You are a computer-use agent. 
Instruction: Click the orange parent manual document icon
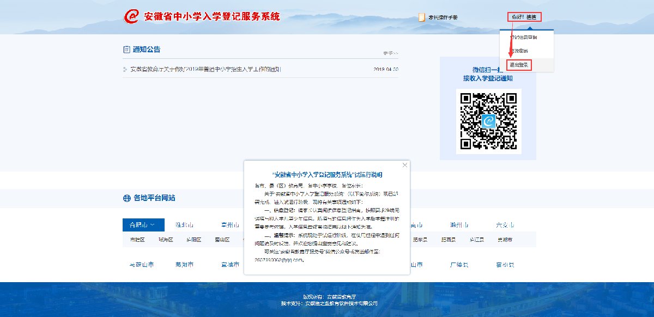point(422,17)
